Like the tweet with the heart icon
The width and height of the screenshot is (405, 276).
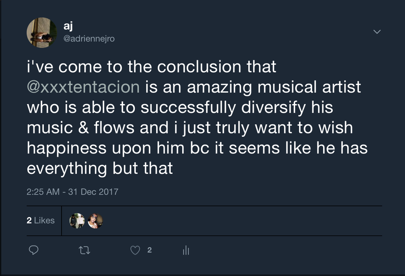pos(135,250)
